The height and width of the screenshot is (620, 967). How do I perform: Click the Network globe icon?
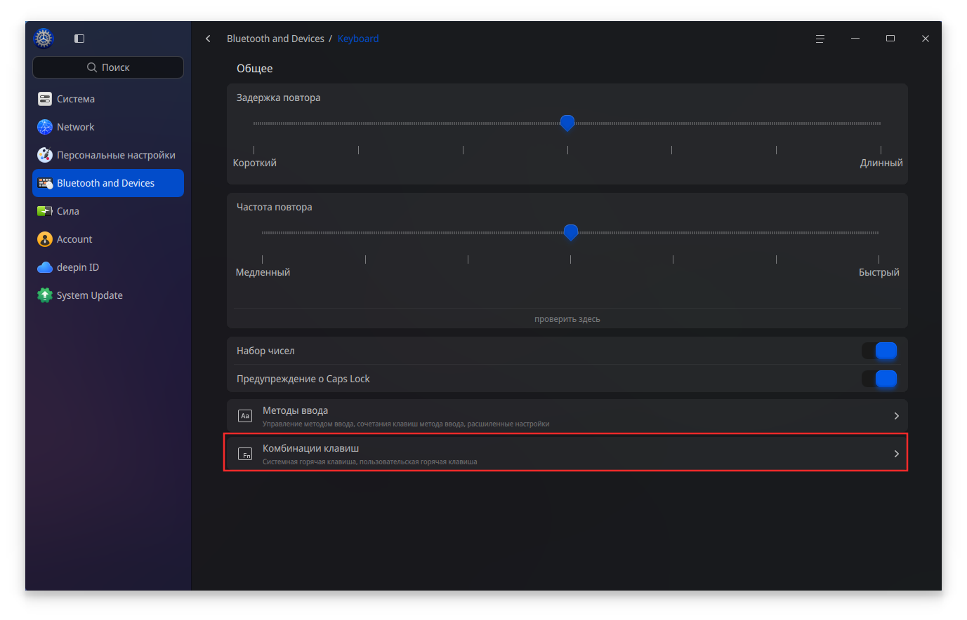(45, 127)
